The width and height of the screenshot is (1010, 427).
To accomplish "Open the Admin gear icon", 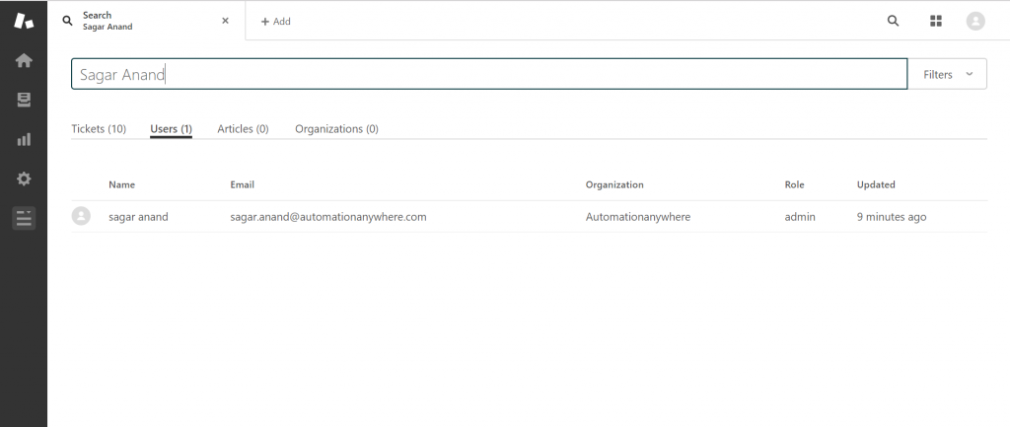I will (24, 178).
